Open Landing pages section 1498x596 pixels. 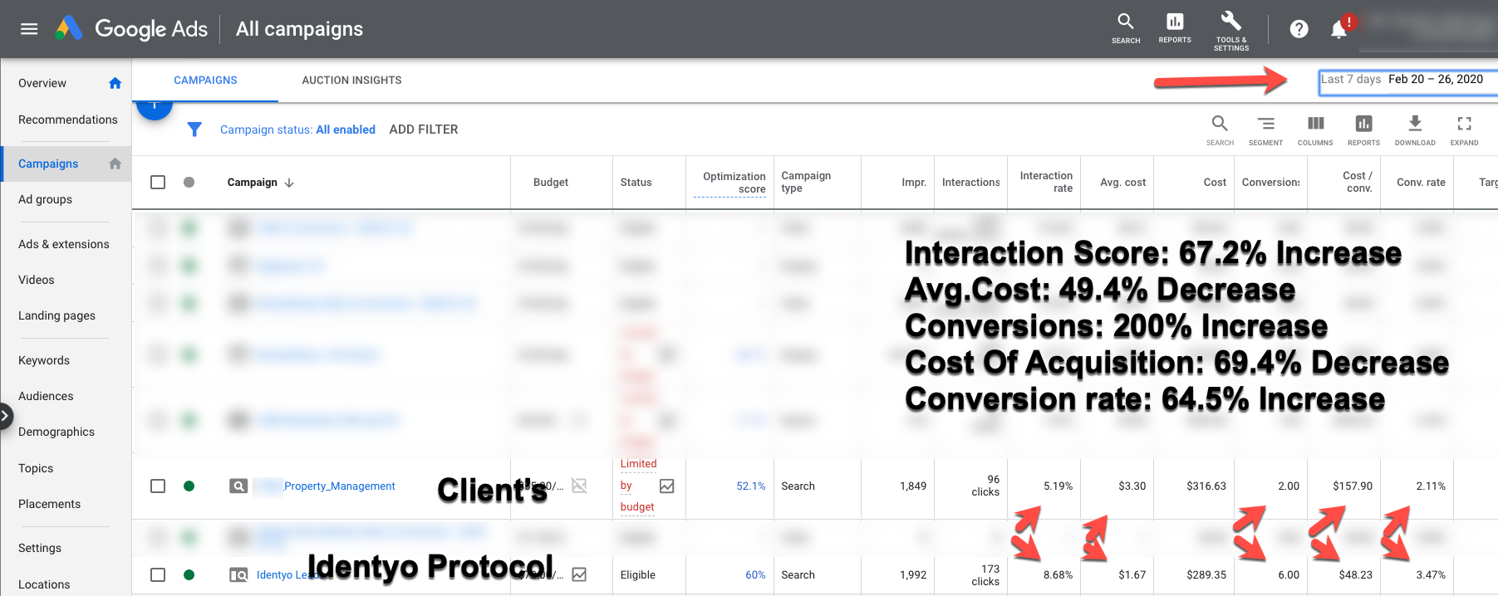click(x=56, y=315)
